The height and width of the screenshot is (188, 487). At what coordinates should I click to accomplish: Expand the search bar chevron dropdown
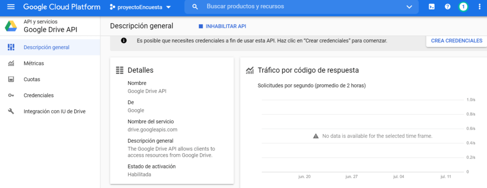409,7
